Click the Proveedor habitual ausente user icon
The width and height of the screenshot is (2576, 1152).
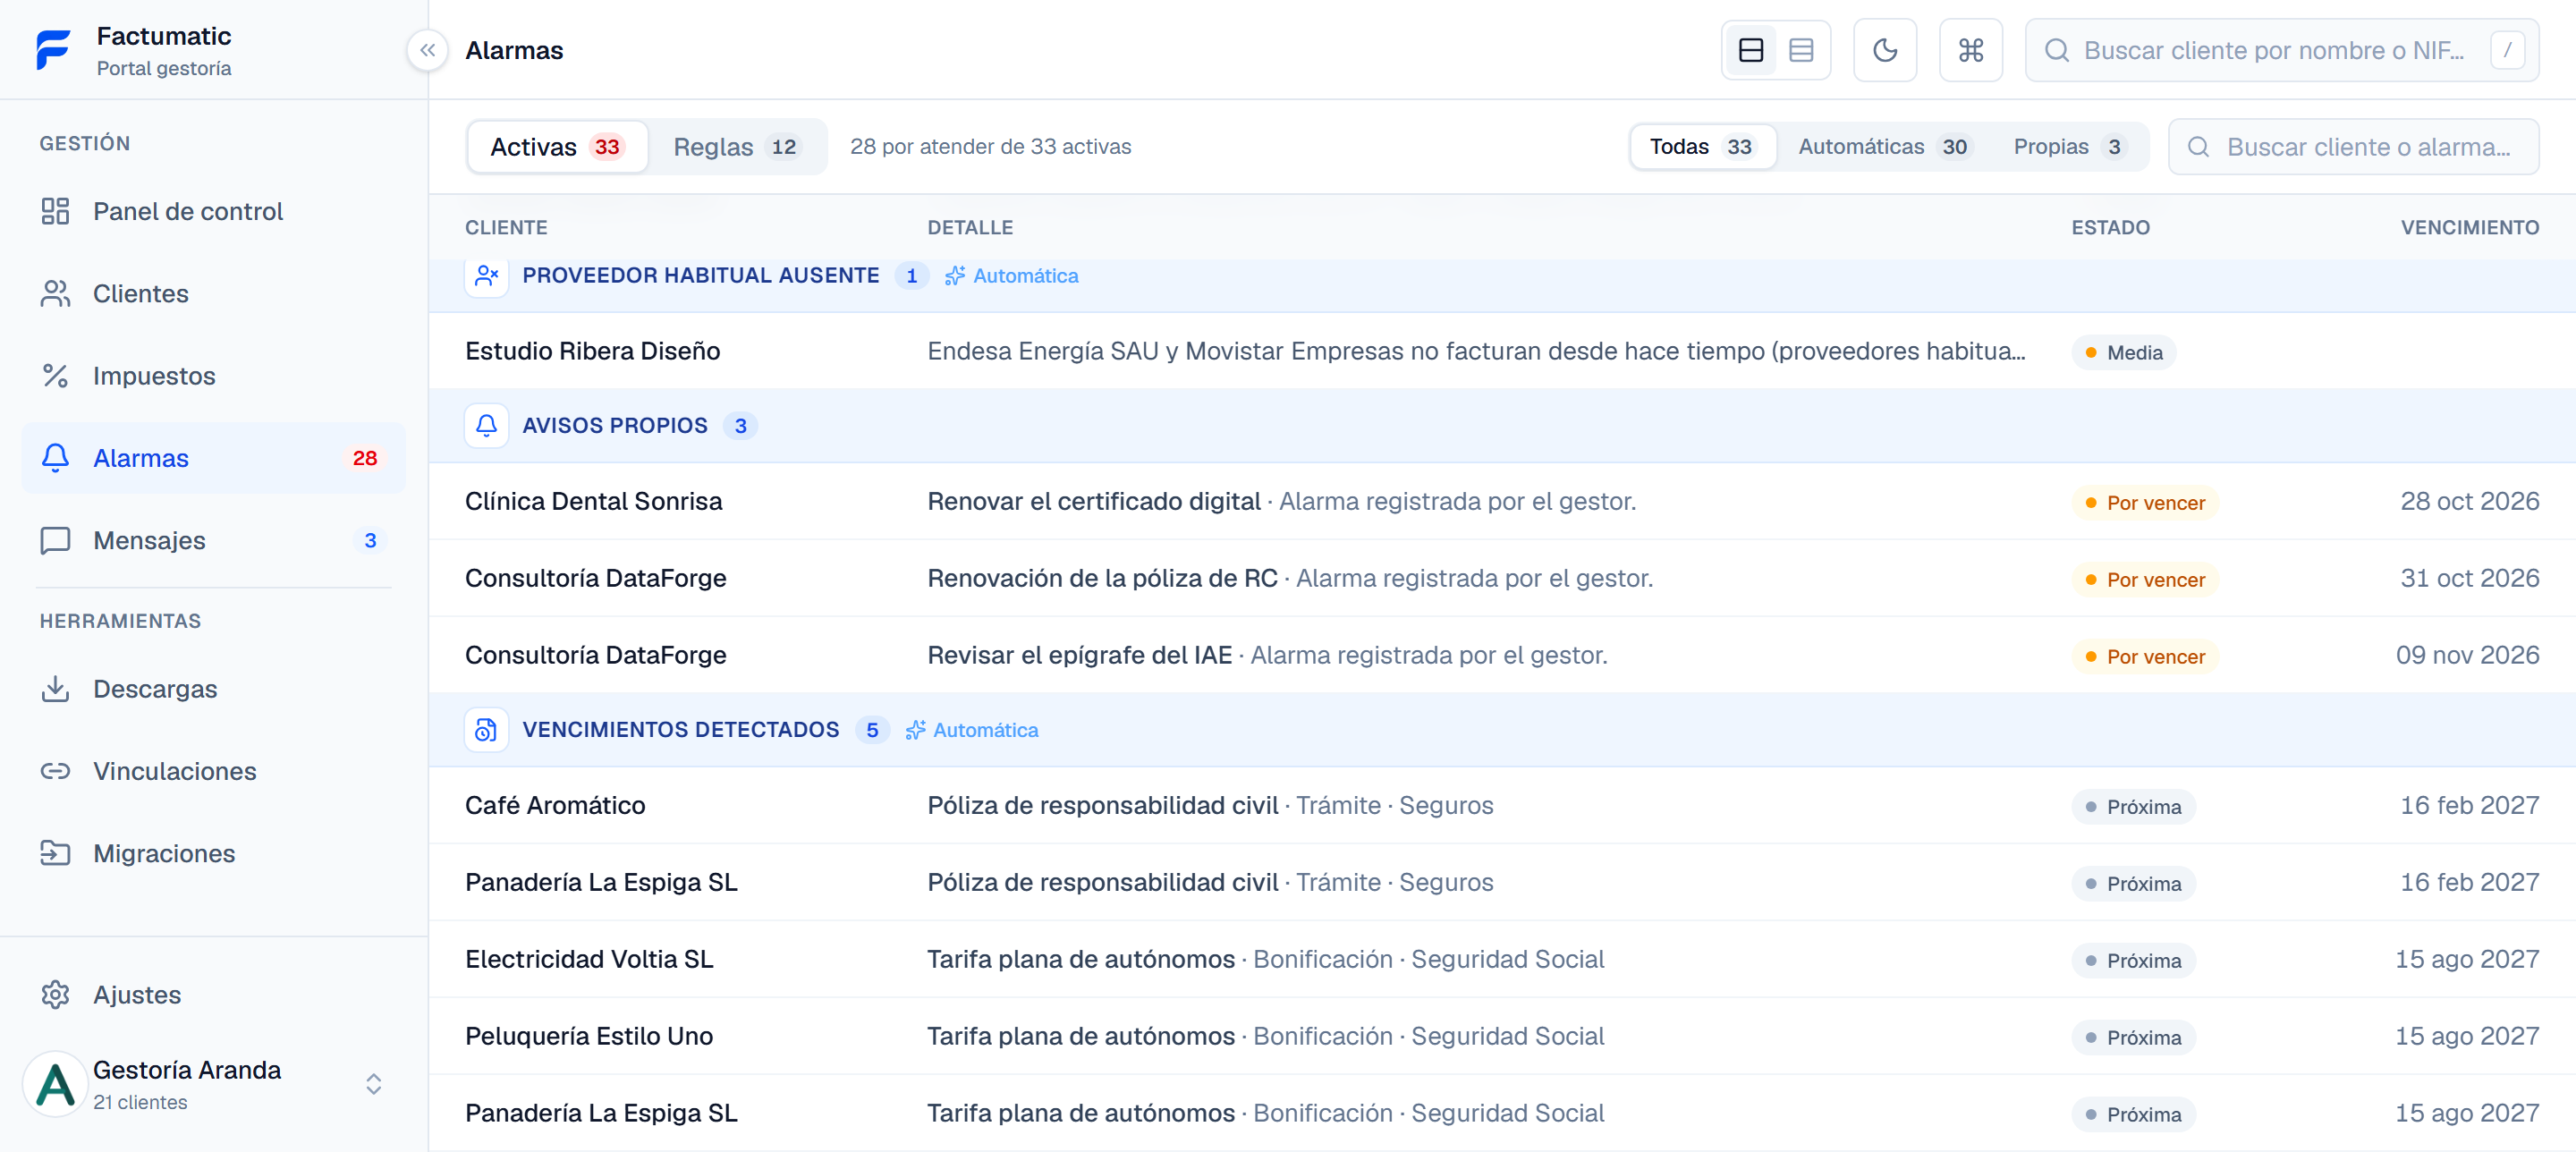click(x=487, y=276)
